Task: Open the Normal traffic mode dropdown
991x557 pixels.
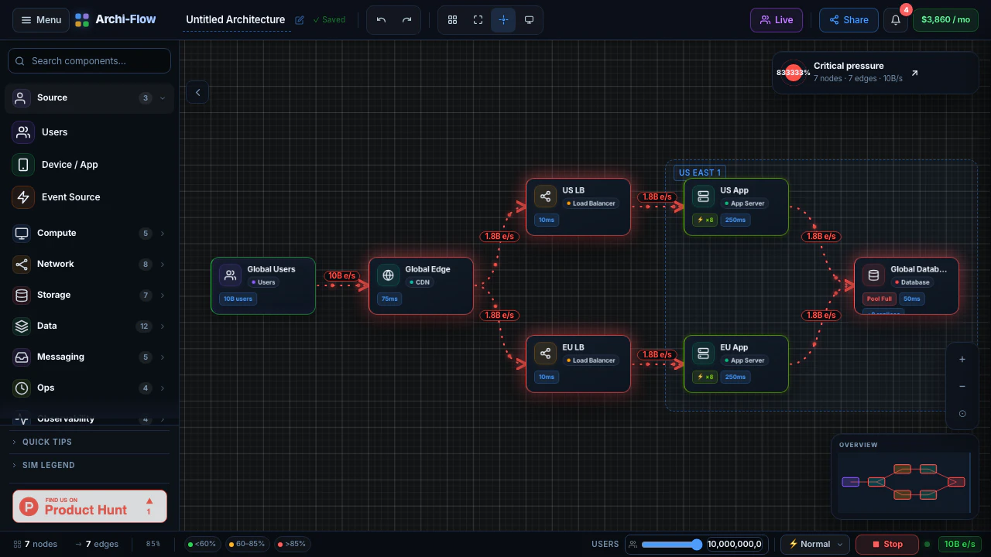Action: pos(814,545)
